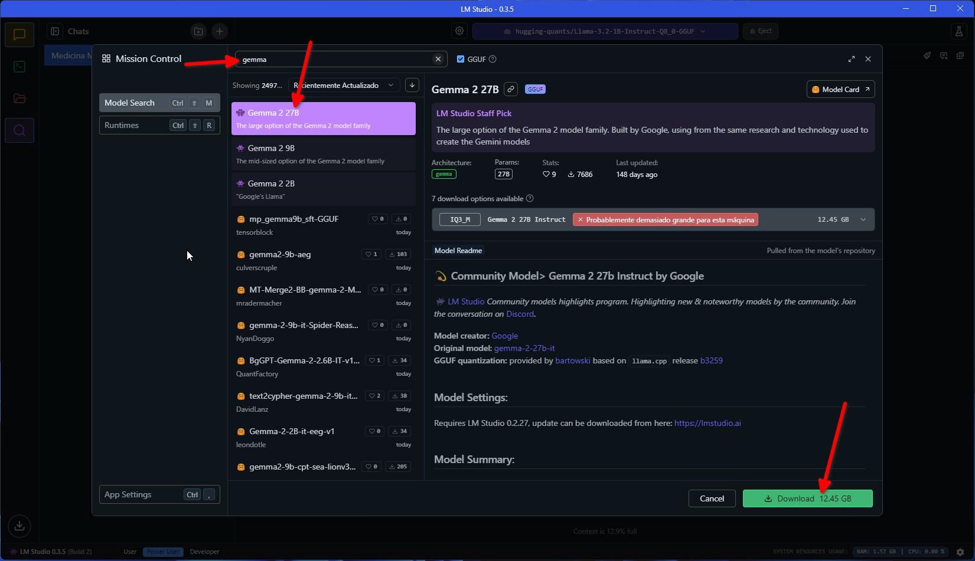Image resolution: width=975 pixels, height=561 pixels.
Task: Open gemma-2-27b-it original model link
Action: pos(524,348)
